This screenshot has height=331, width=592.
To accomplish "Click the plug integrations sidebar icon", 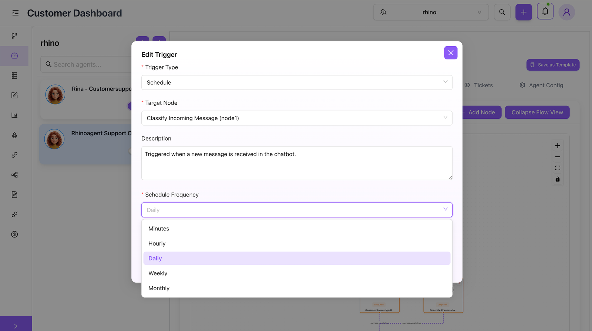I will (x=14, y=215).
